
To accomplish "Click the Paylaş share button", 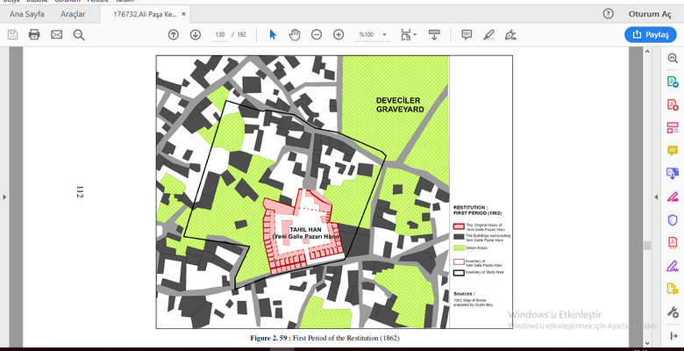I will click(x=650, y=34).
